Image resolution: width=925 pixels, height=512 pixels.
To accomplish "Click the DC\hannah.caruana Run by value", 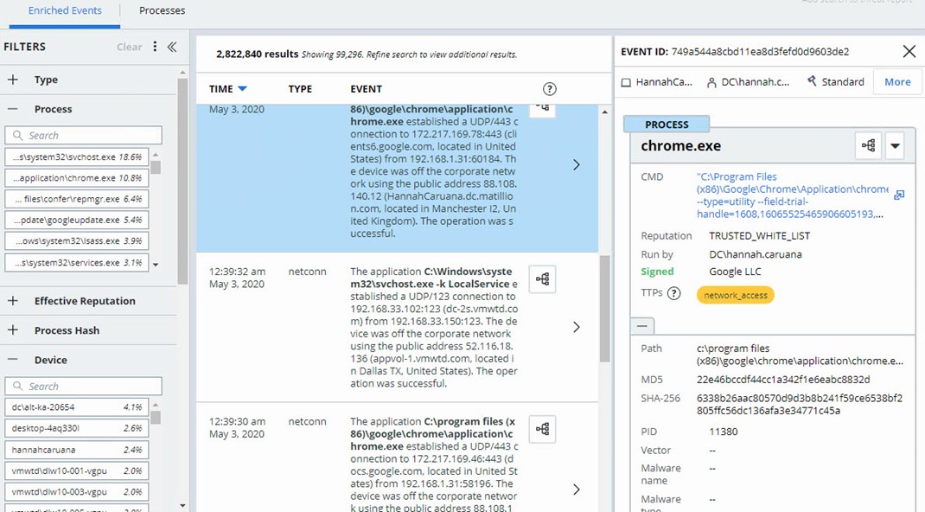I will [x=755, y=254].
